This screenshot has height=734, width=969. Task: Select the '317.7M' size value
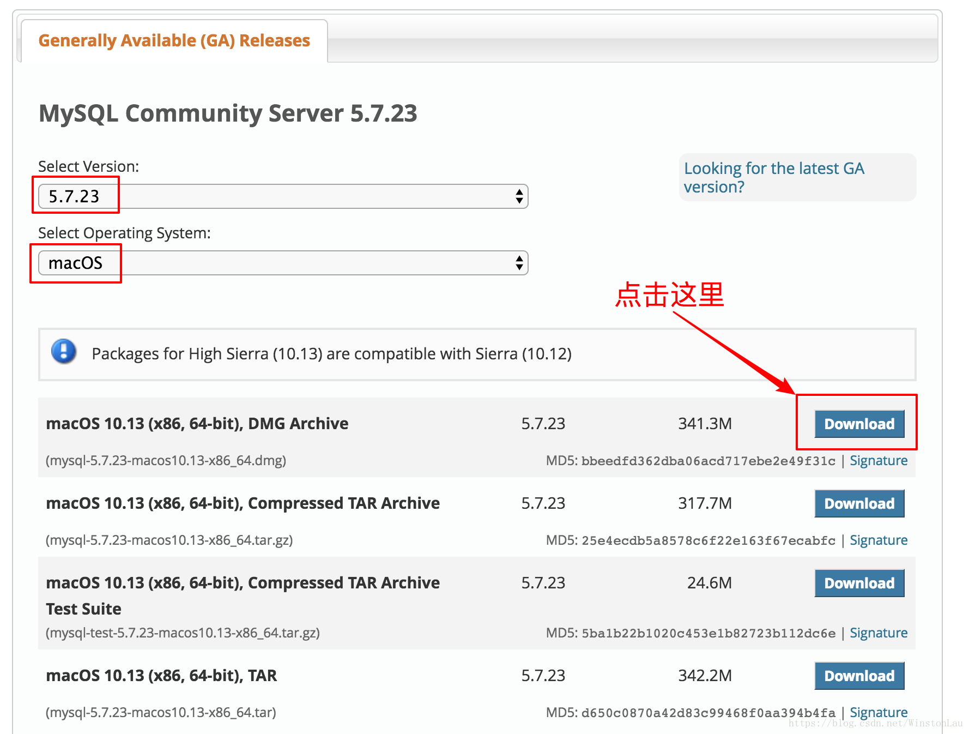705,503
